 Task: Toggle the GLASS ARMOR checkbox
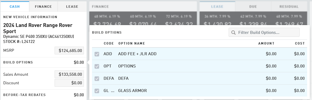(97, 91)
